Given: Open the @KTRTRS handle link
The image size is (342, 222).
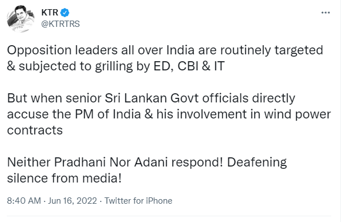Looking at the screenshot, I should 61,24.
